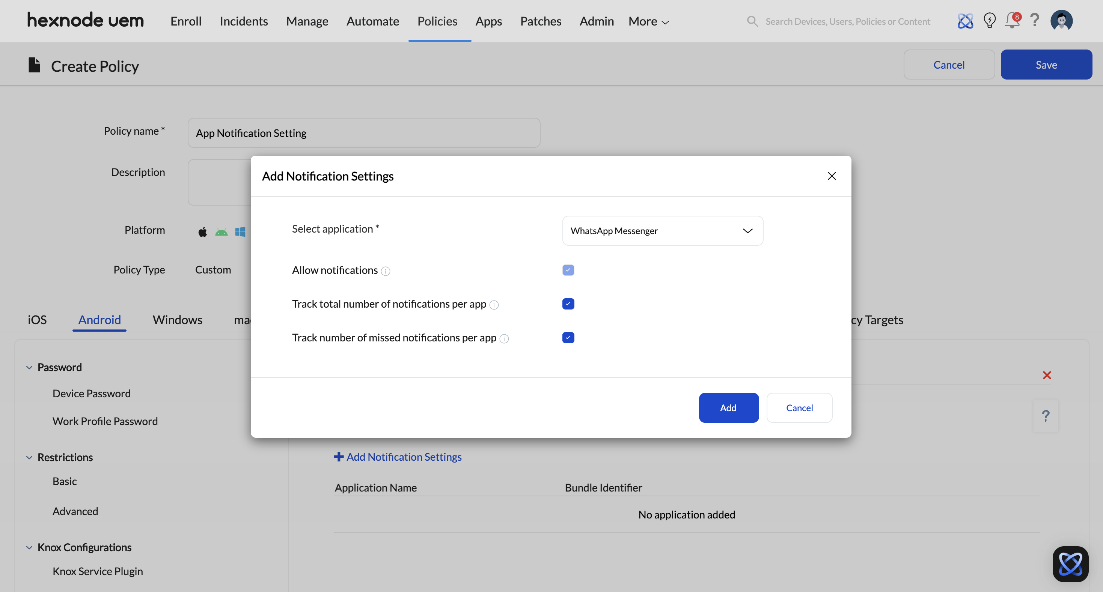1103x592 pixels.
Task: Click the Hexnode Genie icon in header
Action: pyautogui.click(x=965, y=21)
